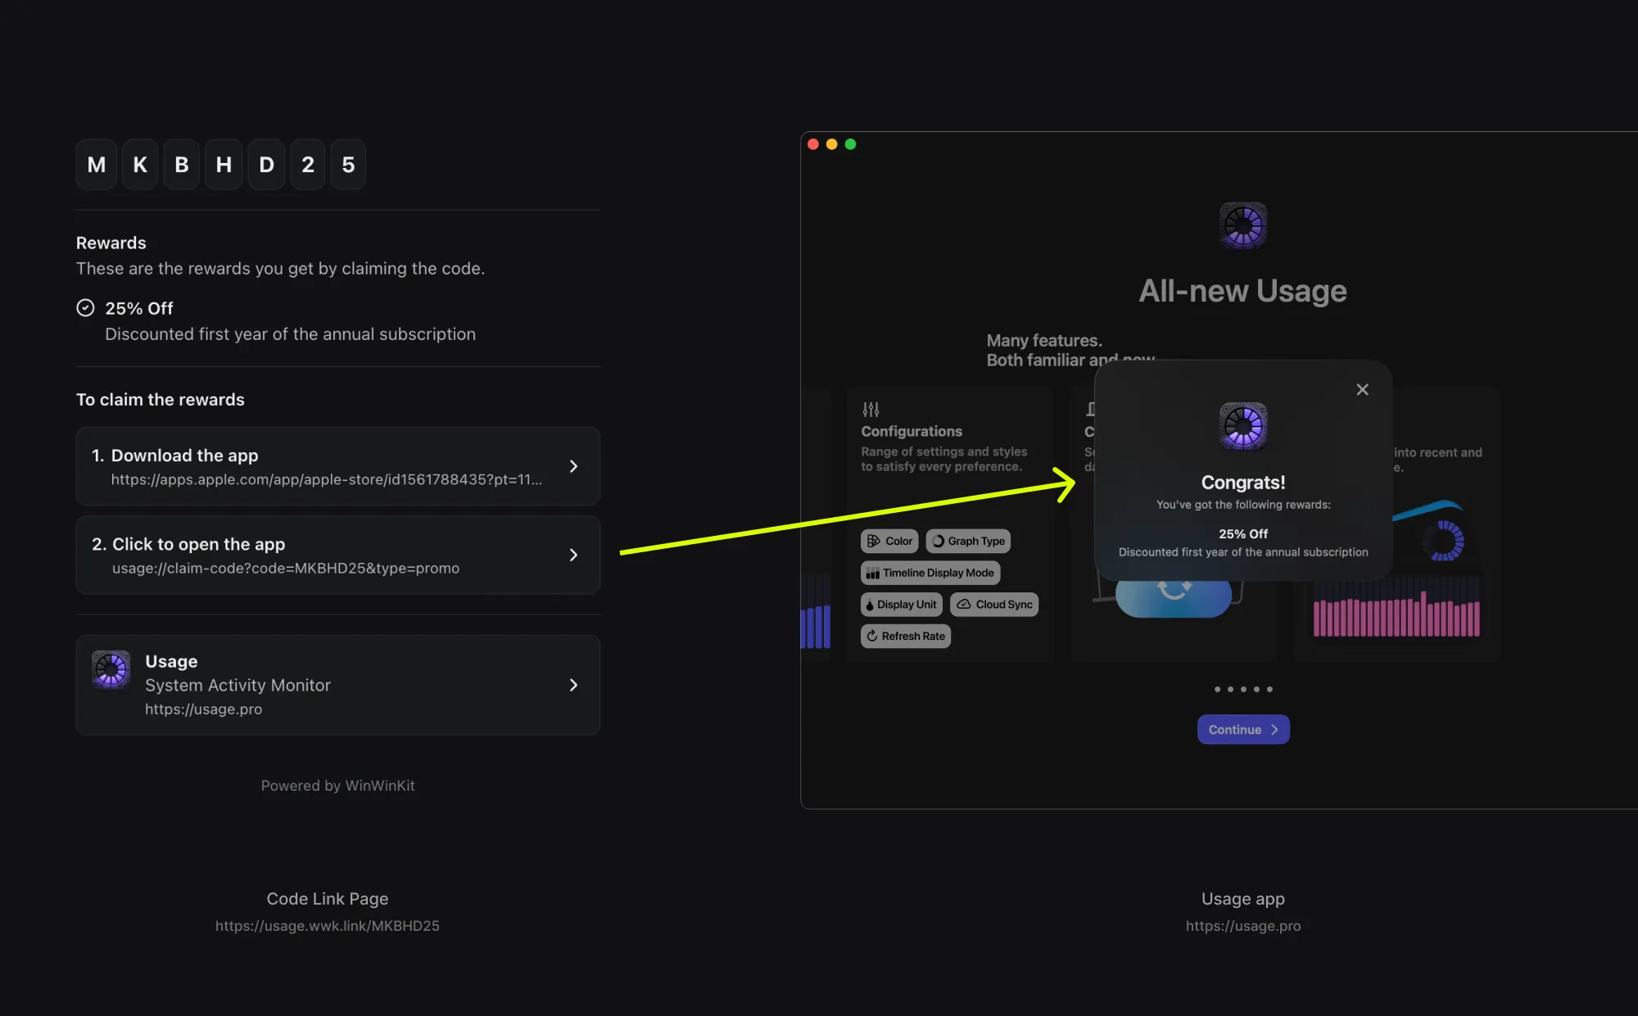Close the Congrats rewards dialog
1638x1016 pixels.
tap(1362, 390)
